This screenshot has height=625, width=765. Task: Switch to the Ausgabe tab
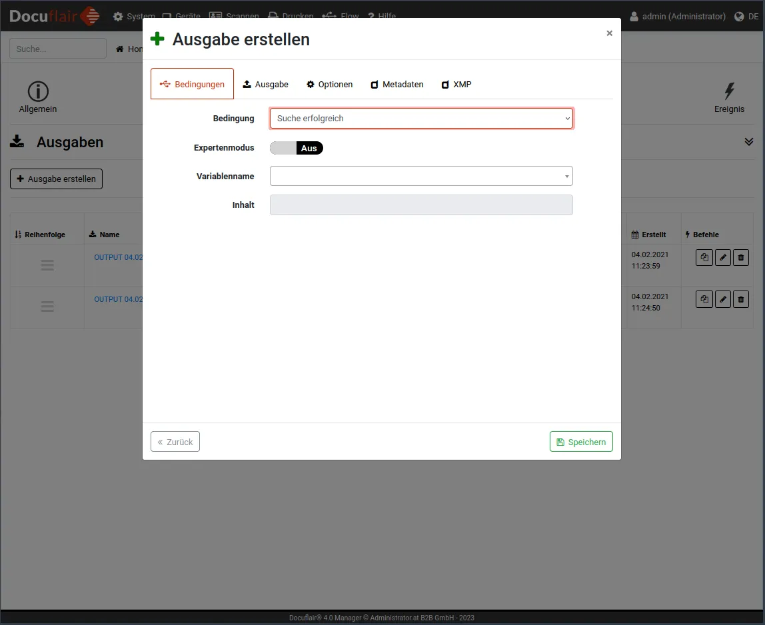265,85
